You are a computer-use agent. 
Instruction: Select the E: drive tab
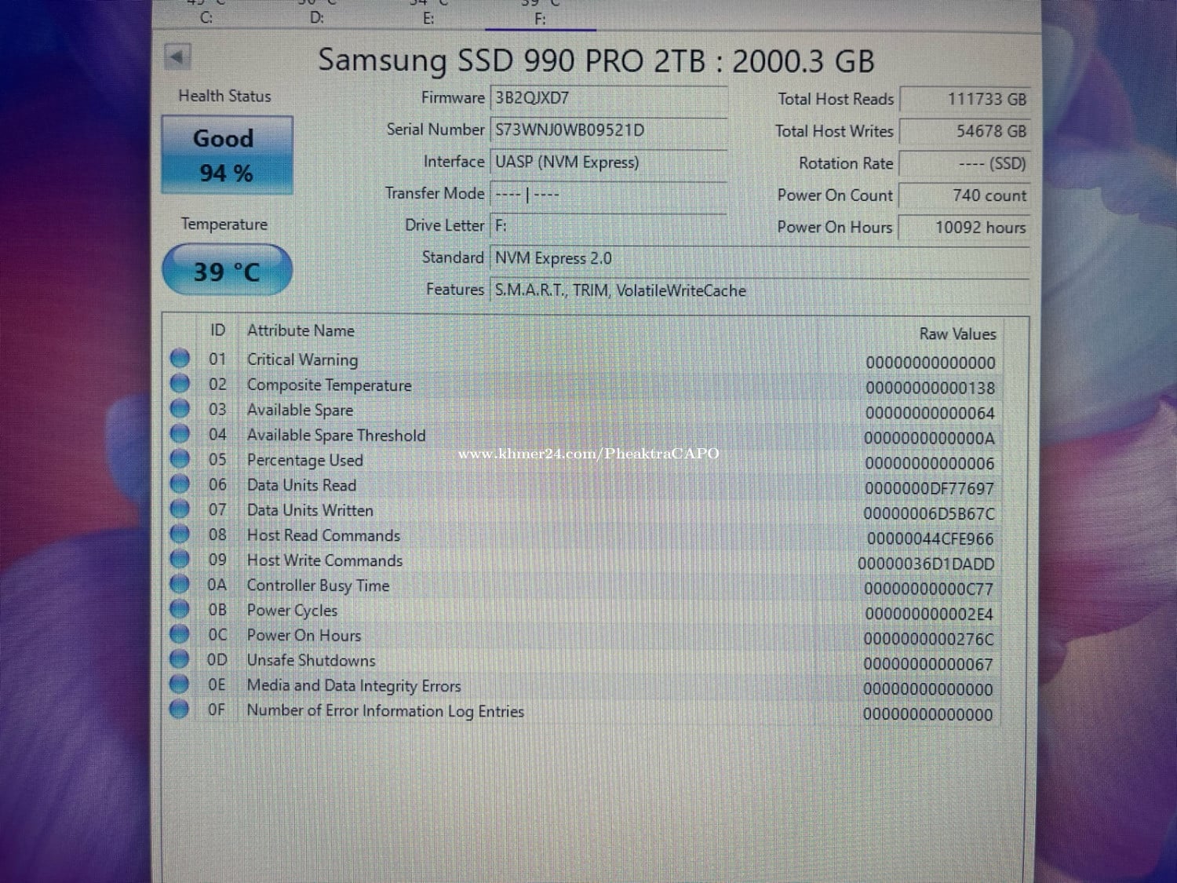point(428,16)
